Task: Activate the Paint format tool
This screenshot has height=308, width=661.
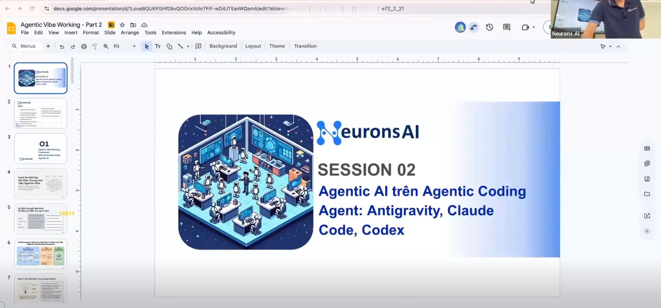Action: click(x=95, y=46)
